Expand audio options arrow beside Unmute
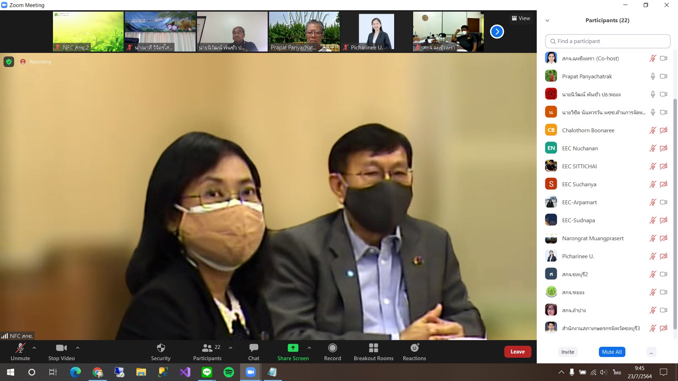The width and height of the screenshot is (678, 381). (34, 348)
